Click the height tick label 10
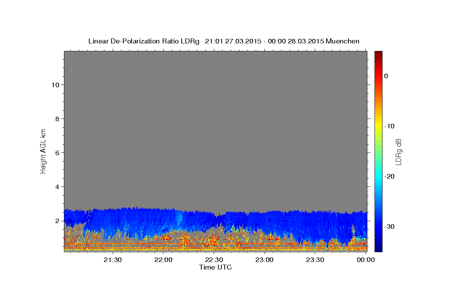The image size is (454, 302). (x=55, y=85)
